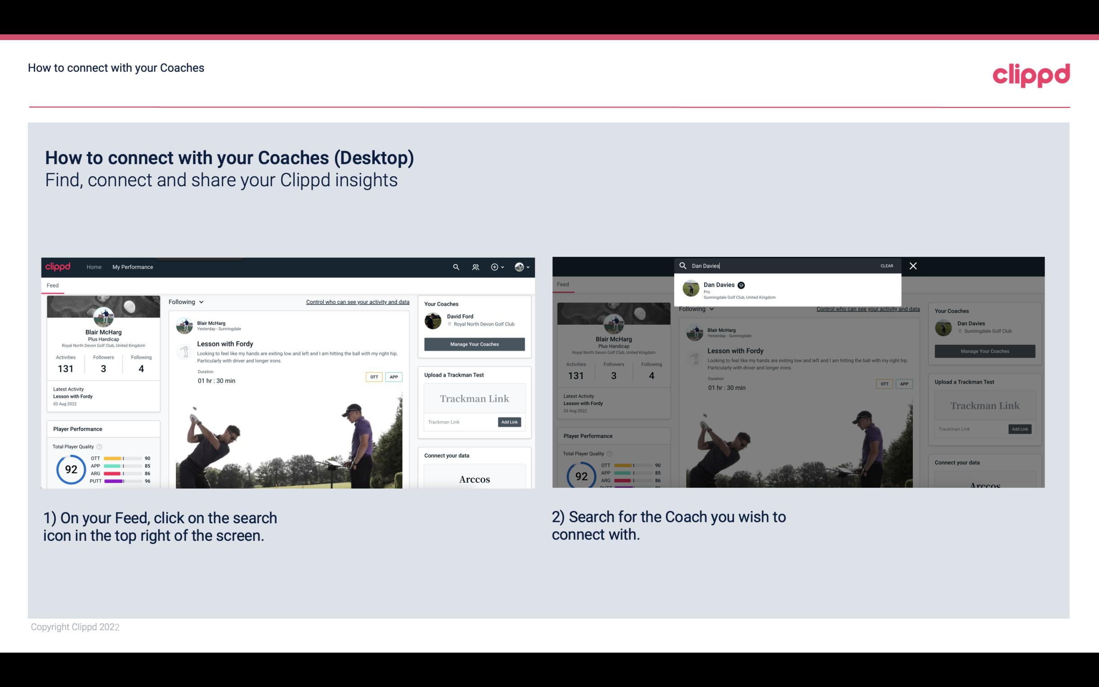Viewport: 1099px width, 687px height.
Task: Click the Clippd logo top right corner
Action: point(1031,74)
